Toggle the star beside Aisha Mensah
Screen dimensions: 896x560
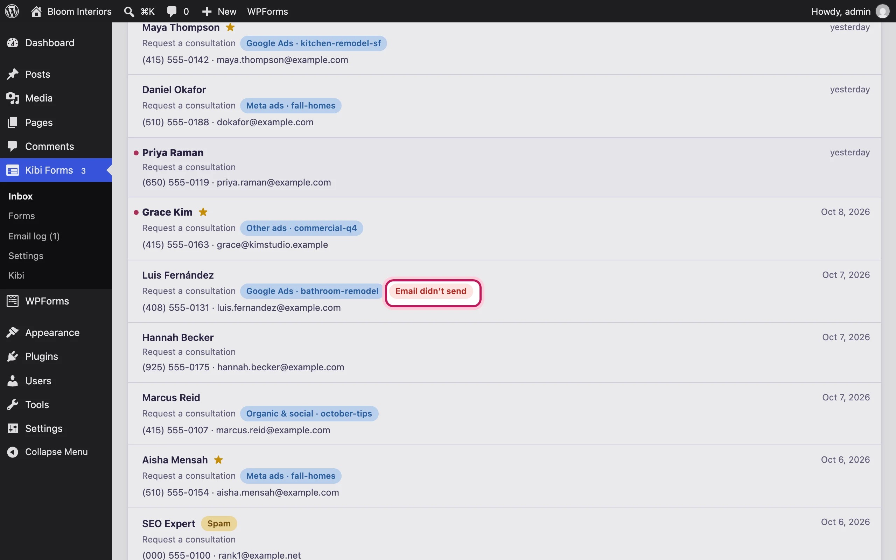[x=218, y=460]
